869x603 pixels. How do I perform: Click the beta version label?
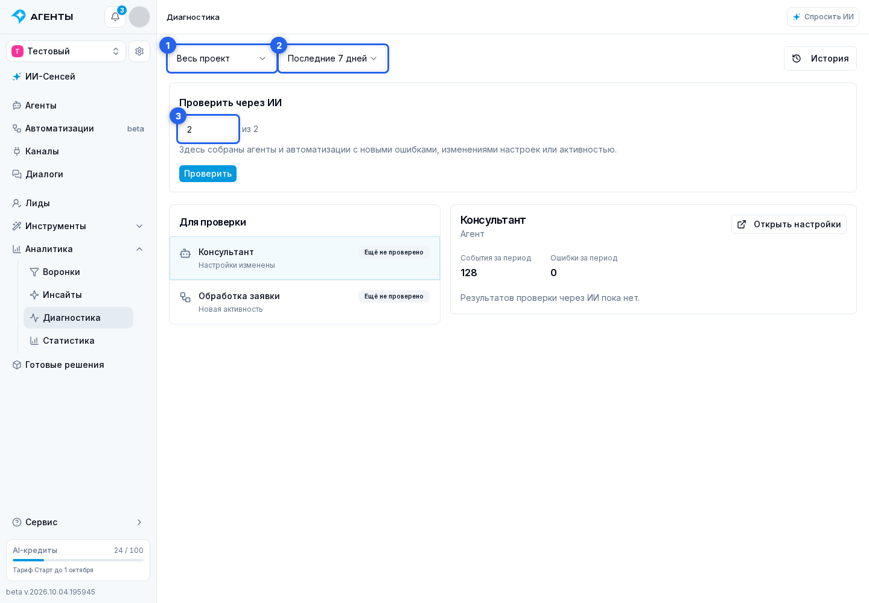pyautogui.click(x=51, y=592)
